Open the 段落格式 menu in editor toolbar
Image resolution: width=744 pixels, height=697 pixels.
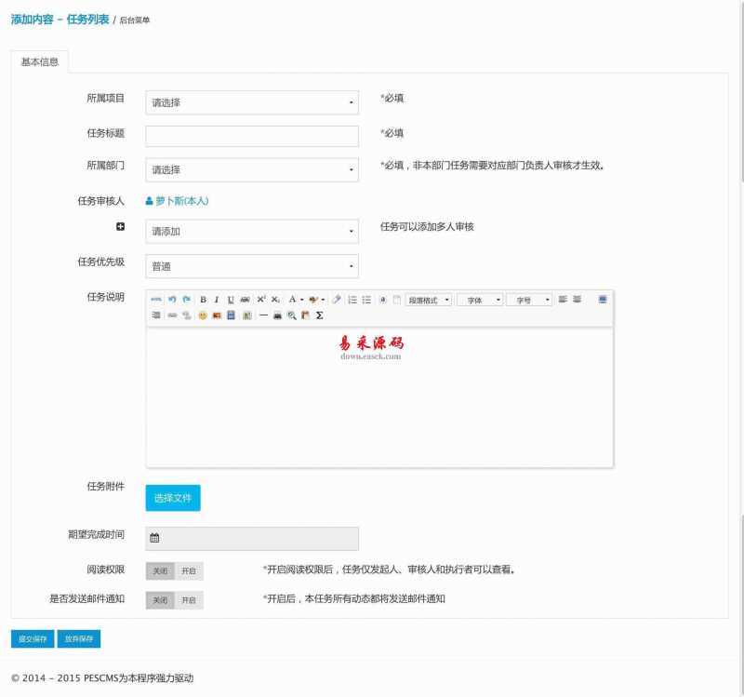pos(428,300)
